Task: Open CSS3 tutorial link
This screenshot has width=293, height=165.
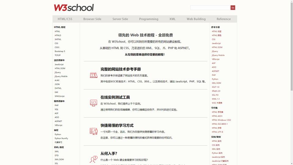Action: point(57,47)
